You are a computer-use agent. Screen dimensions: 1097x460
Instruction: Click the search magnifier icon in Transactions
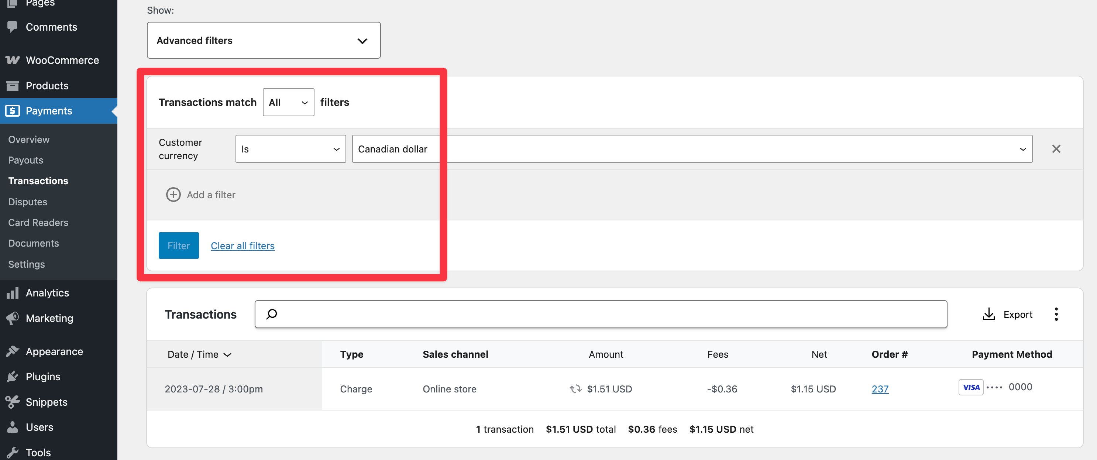(x=272, y=314)
